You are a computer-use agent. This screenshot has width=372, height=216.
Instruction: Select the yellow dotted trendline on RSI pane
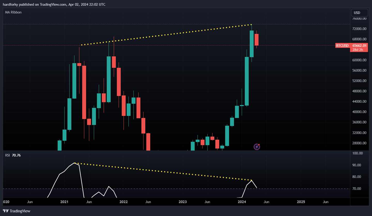163,172
